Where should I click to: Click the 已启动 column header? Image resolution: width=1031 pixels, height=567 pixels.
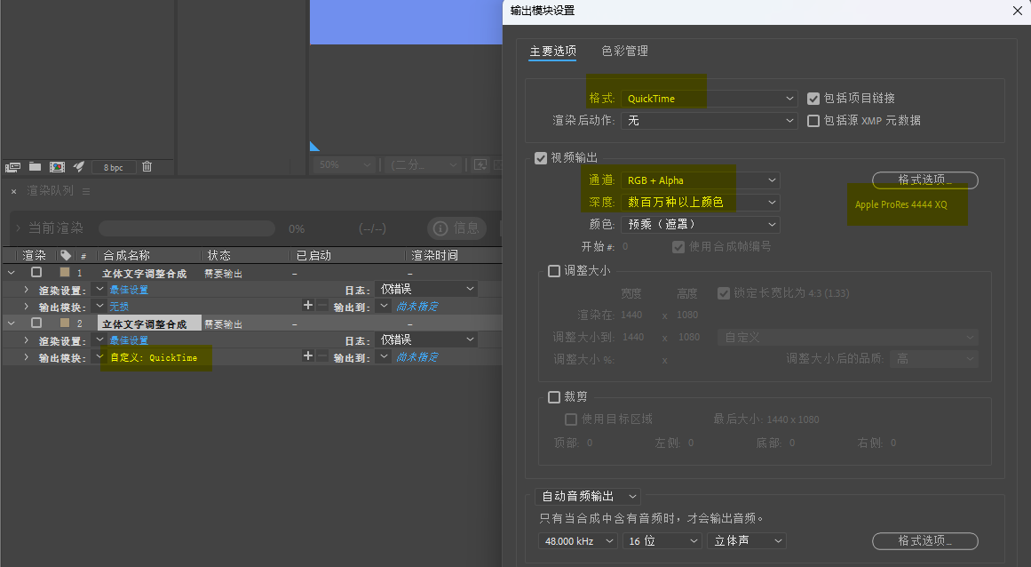(313, 255)
